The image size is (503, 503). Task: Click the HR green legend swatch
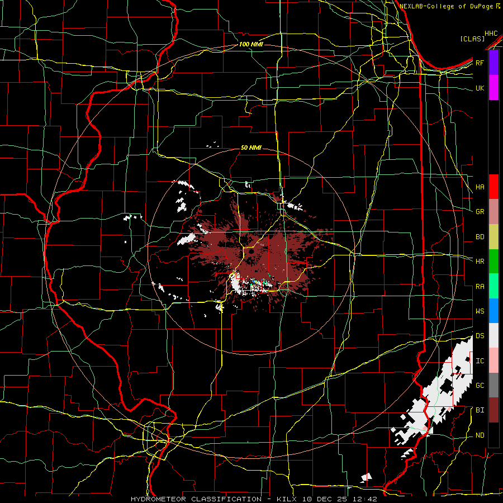click(x=493, y=262)
